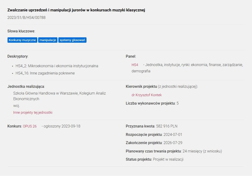The image size is (252, 176).
Task: Click project number 2023/51/B/HS4/00788
Action: (x=26, y=18)
